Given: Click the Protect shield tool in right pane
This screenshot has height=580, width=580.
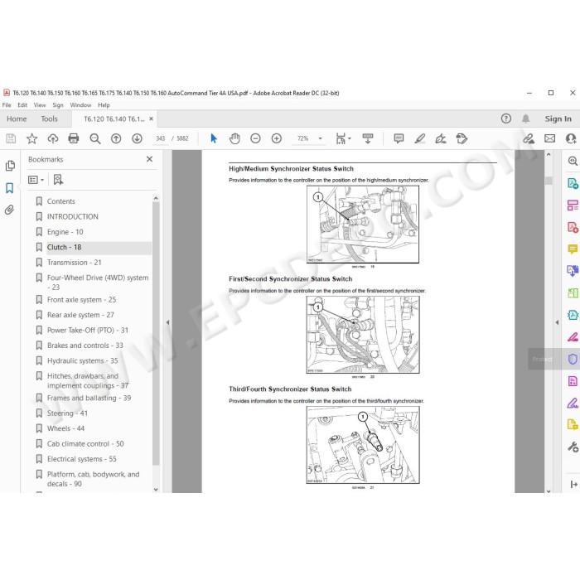Looking at the screenshot, I should 573,359.
